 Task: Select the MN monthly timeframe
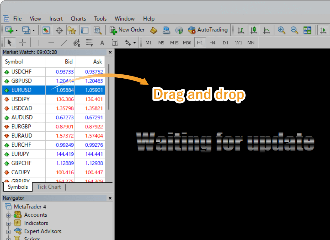click(x=251, y=42)
